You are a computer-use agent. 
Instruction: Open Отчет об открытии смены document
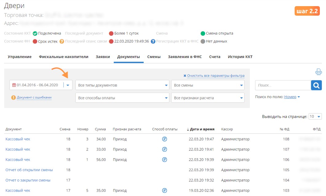point(29,170)
